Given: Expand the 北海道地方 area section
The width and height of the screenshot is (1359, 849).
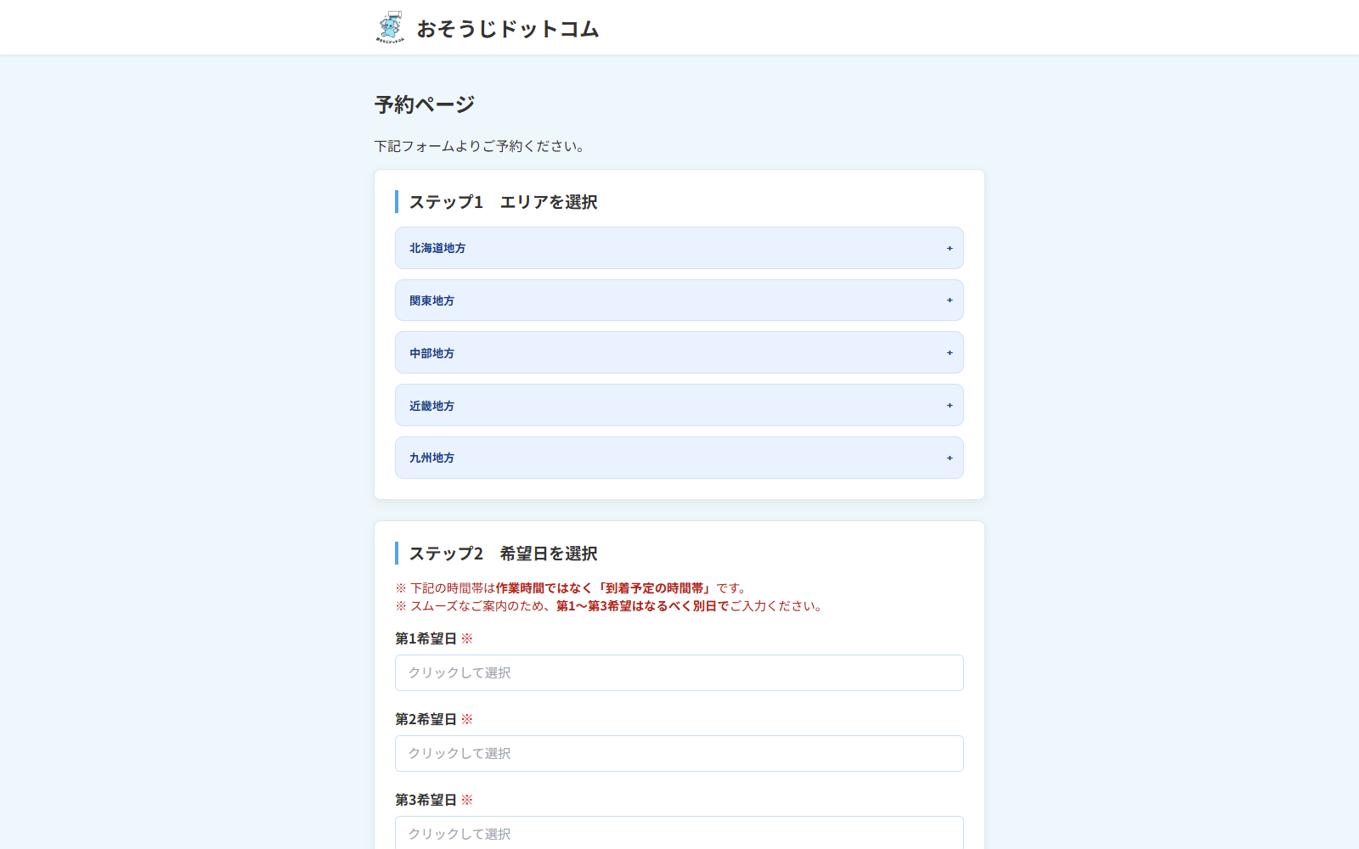Looking at the screenshot, I should (679, 248).
